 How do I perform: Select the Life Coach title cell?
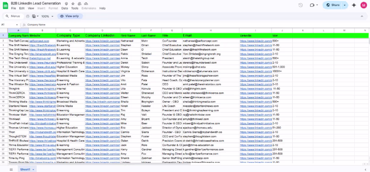(x=172, y=106)
